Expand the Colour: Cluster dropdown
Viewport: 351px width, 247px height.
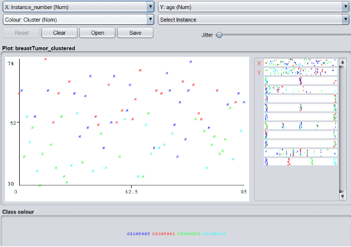point(78,20)
